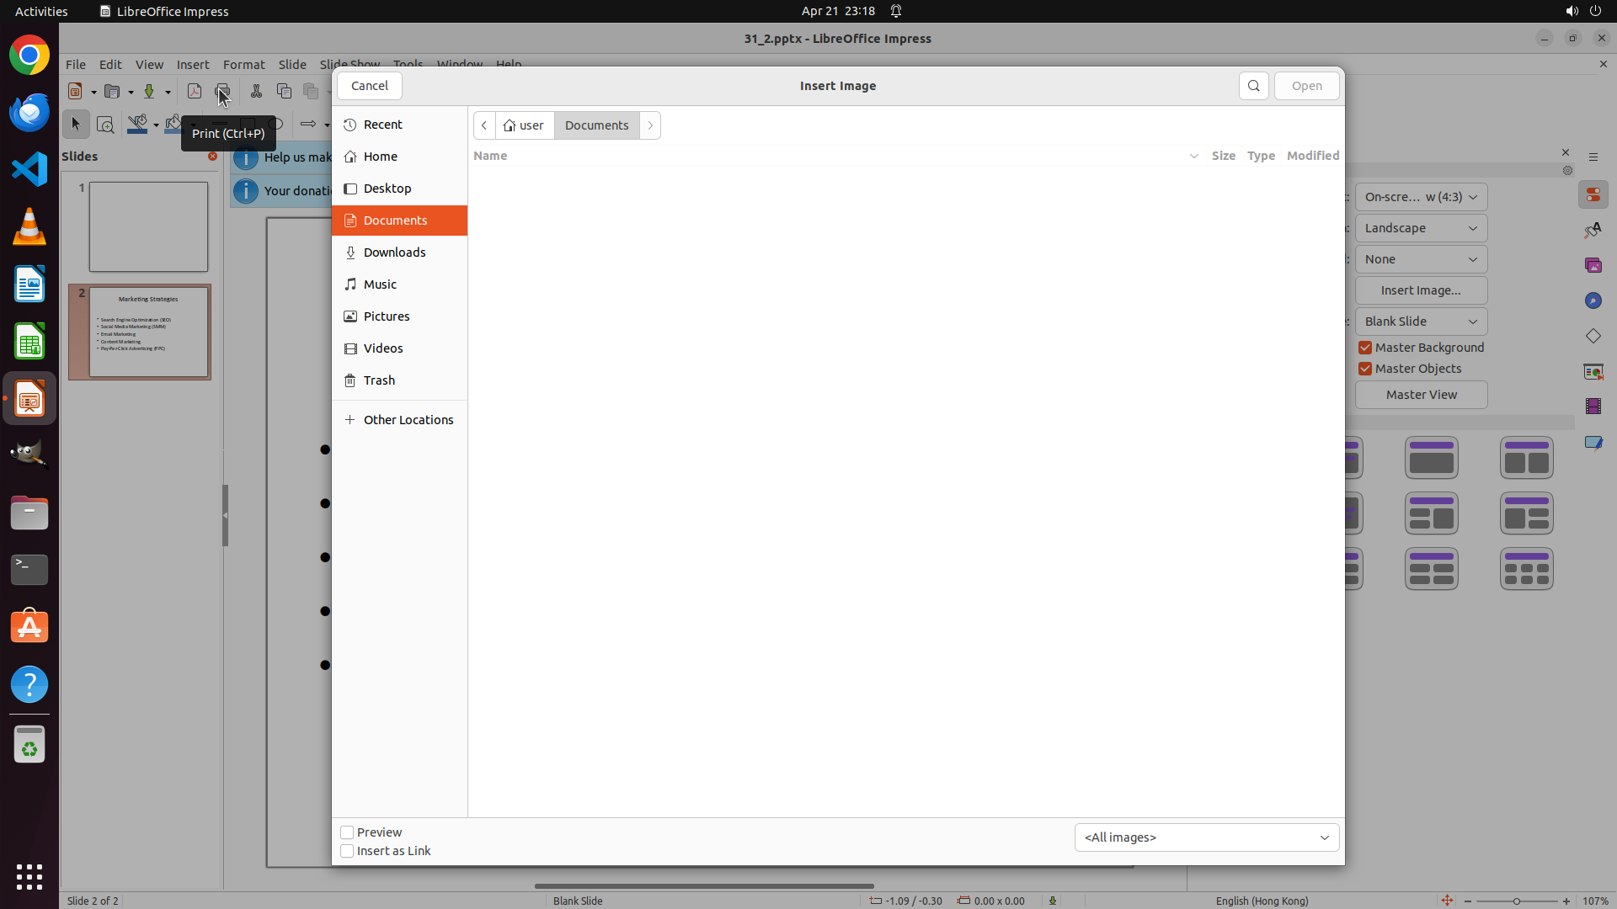Open the <All images> file type dropdown
Viewport: 1617px width, 909px height.
click(1206, 837)
